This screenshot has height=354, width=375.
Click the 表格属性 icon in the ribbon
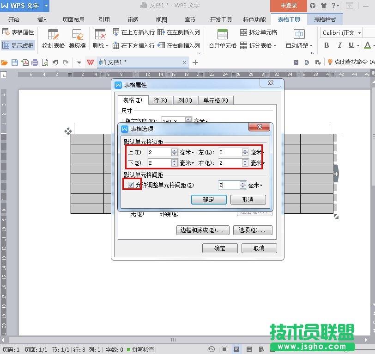click(x=18, y=32)
